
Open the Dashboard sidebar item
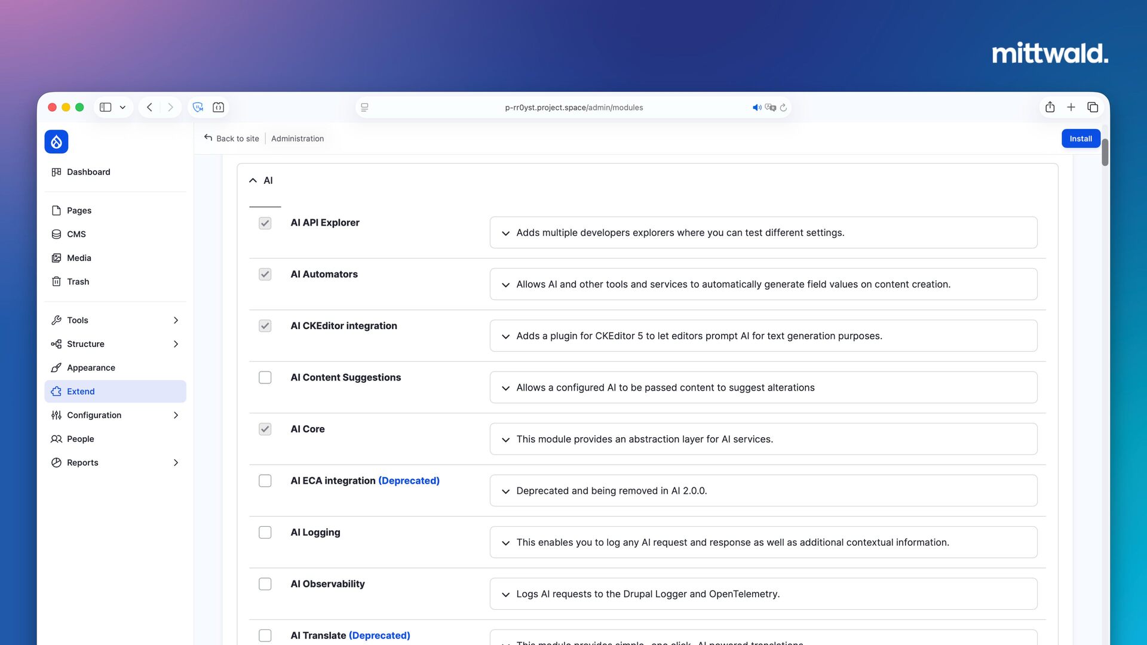[88, 172]
